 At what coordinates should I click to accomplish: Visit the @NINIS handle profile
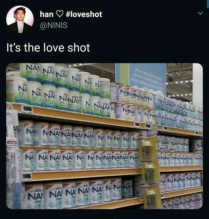click(x=54, y=25)
